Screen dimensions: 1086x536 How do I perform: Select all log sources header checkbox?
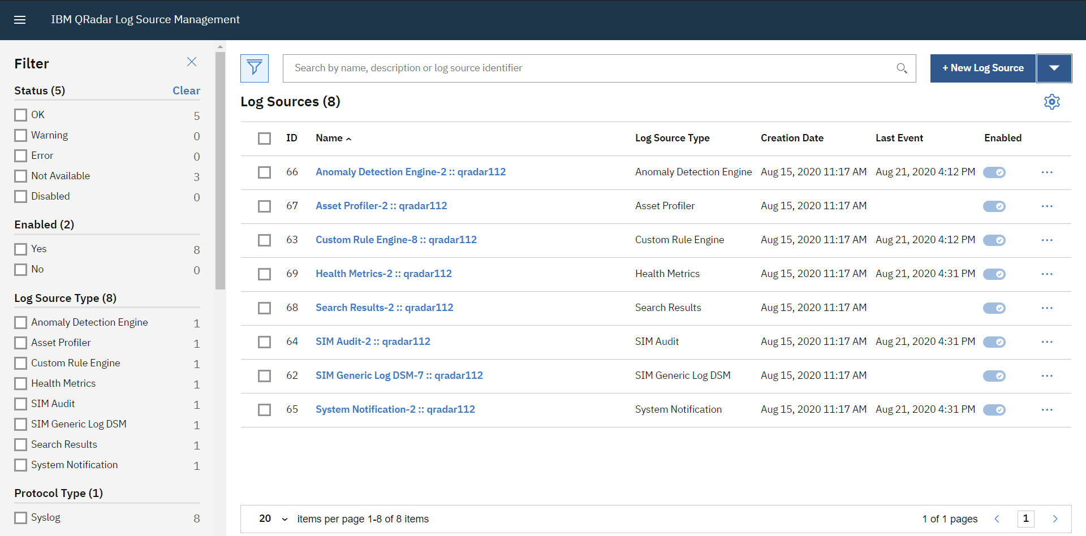point(264,139)
